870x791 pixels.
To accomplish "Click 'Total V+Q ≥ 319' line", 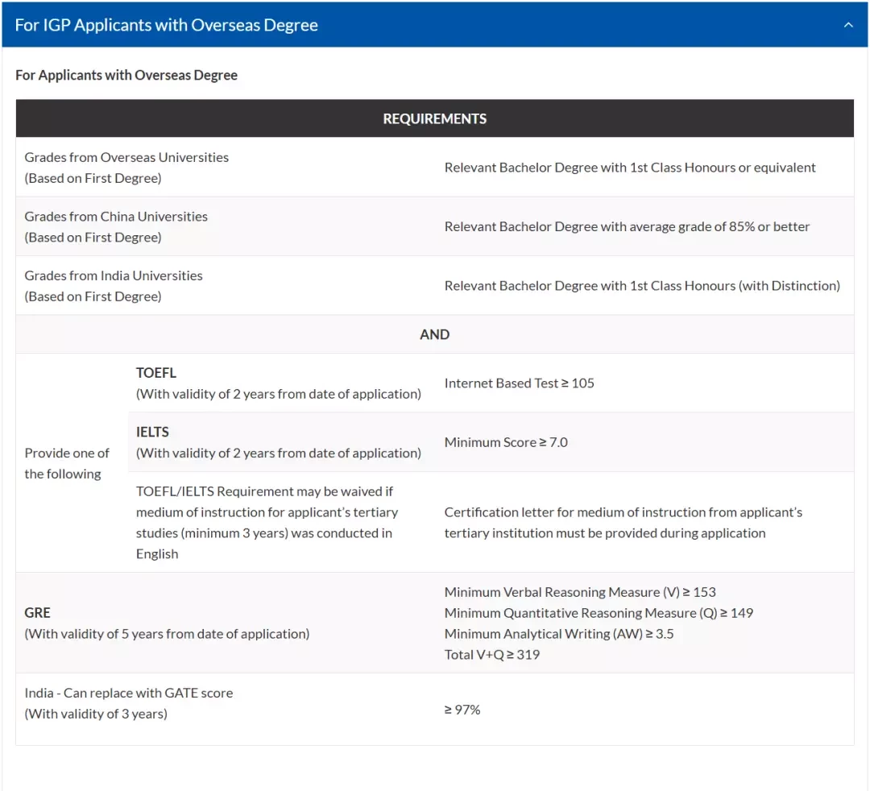I will click(492, 655).
